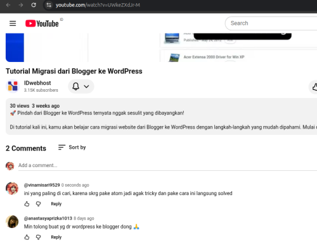
Task: Dislike the @anastasyaprizka1013 comment
Action: 38,237
